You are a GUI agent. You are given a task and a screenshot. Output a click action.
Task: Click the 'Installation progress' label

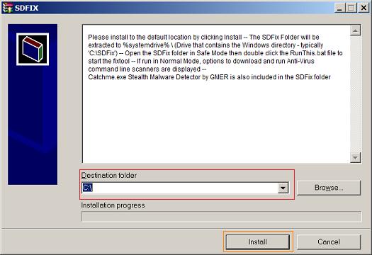(x=113, y=205)
